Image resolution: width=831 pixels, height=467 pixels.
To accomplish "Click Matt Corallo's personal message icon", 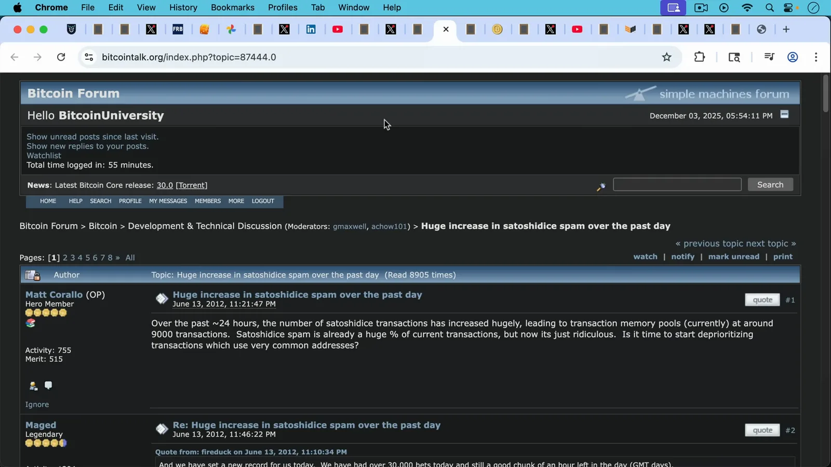I will (48, 385).
